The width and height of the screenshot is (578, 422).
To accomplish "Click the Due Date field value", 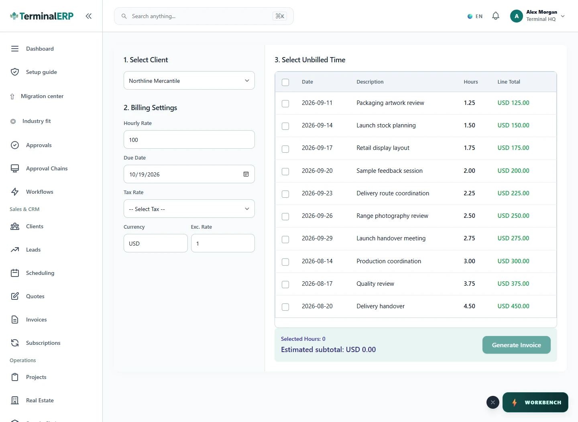I will (144, 174).
